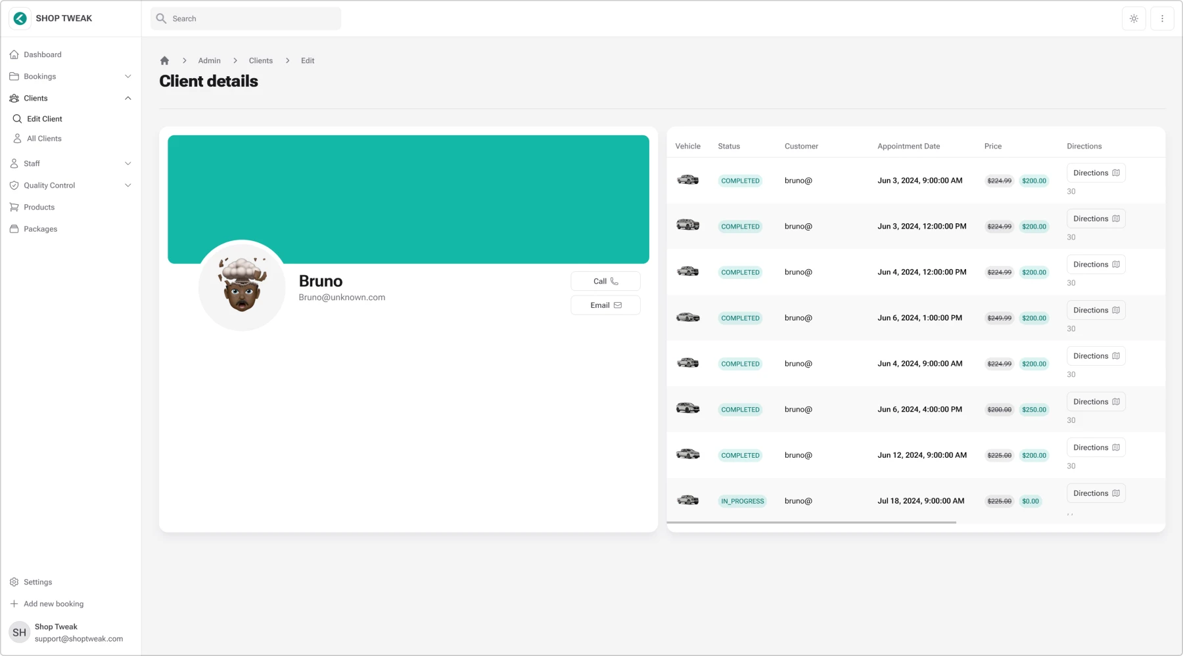
Task: Click the Status column header
Action: [729, 146]
